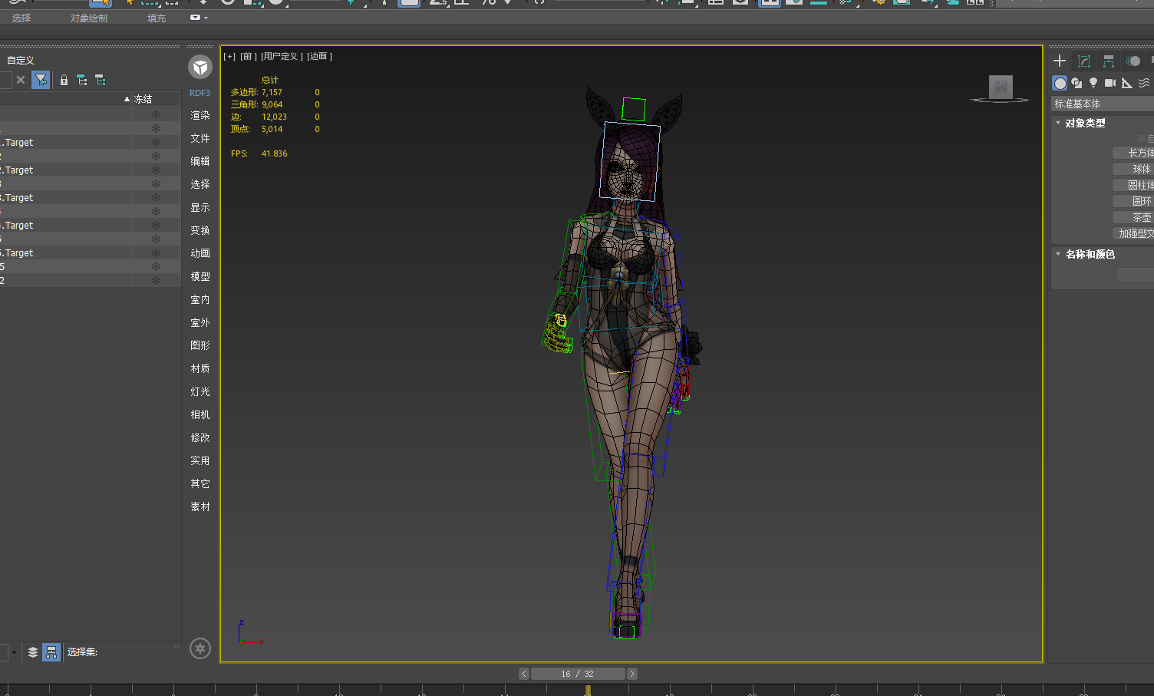This screenshot has width=1154, height=696.
Task: Enable the AutoGrid checkbox under 对象类型
Action: point(1142,138)
